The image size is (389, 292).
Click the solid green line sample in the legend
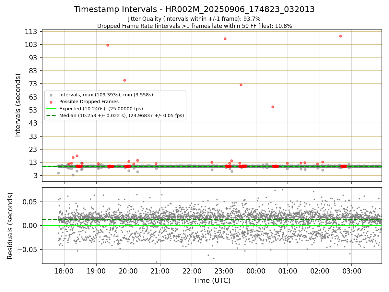[51, 109]
